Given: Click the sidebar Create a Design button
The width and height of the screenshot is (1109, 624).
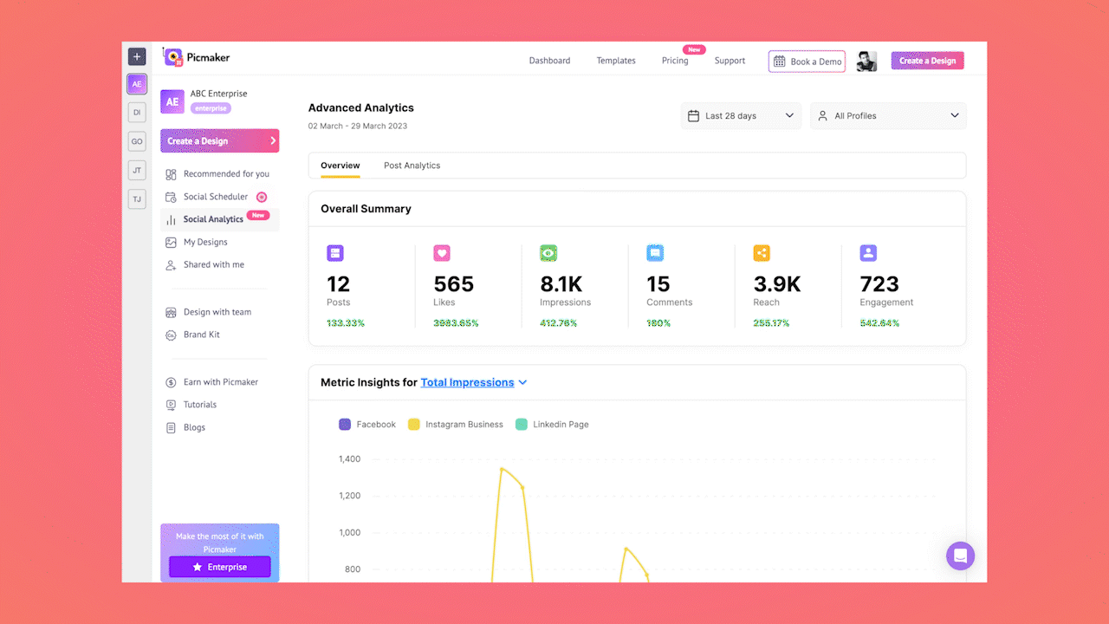Looking at the screenshot, I should pyautogui.click(x=220, y=140).
